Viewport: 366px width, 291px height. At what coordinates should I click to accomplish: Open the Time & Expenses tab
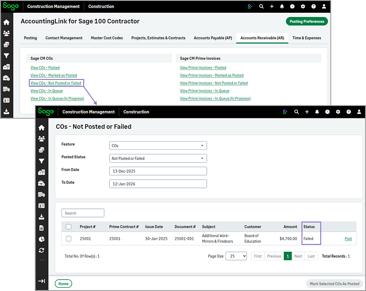pyautogui.click(x=307, y=38)
